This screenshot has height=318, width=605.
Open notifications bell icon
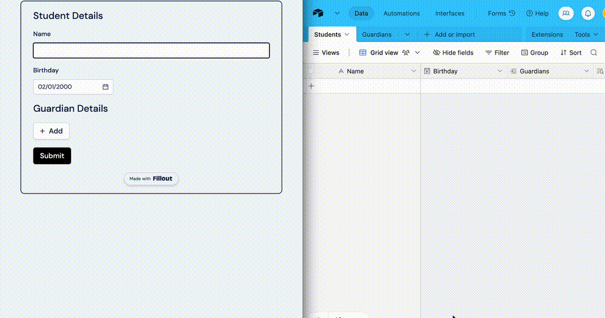coord(587,13)
